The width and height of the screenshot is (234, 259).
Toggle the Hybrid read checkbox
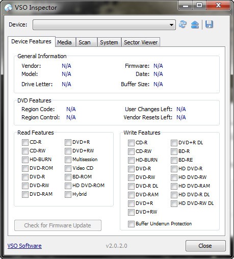coord(68,194)
